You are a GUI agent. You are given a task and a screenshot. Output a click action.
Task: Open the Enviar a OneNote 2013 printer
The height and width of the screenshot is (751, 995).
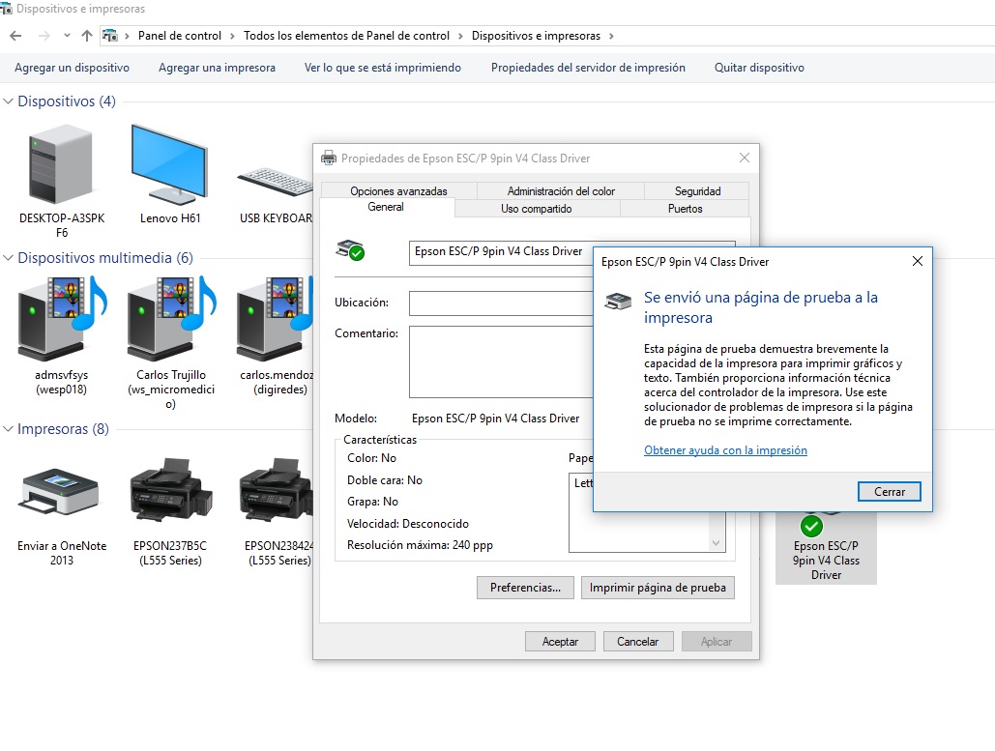click(x=60, y=493)
